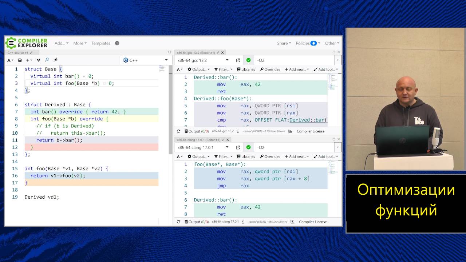Open Add new... menu in gcc pane

(297, 70)
